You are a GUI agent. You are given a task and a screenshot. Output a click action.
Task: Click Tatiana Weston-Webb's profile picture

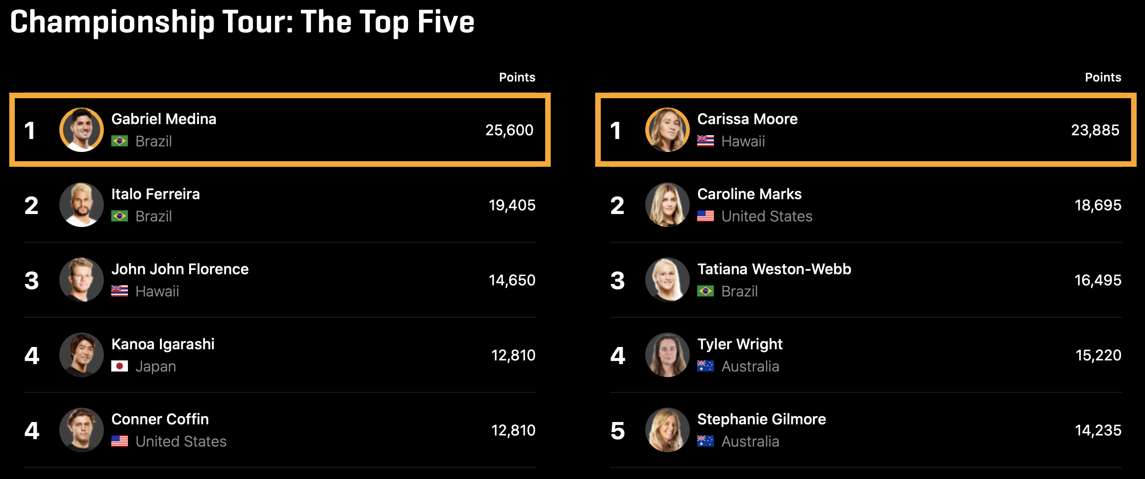click(x=668, y=280)
